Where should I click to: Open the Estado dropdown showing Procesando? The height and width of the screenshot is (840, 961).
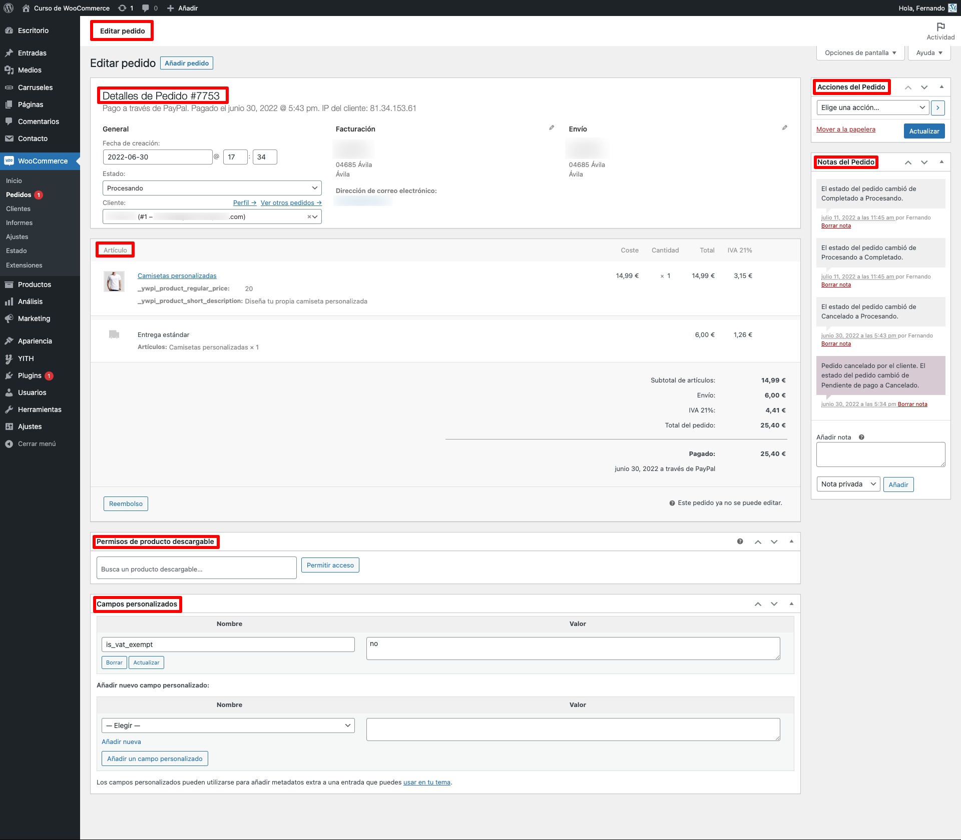click(x=211, y=187)
